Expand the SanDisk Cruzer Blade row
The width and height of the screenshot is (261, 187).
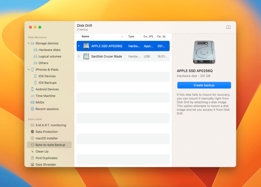click(x=79, y=56)
